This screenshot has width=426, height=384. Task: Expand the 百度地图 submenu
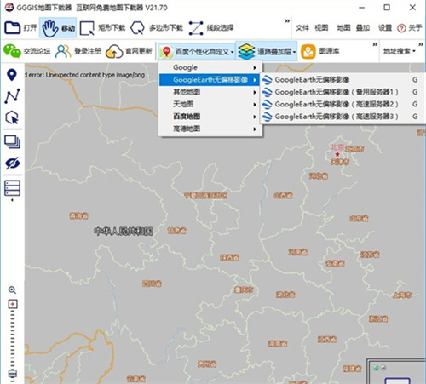(210, 117)
